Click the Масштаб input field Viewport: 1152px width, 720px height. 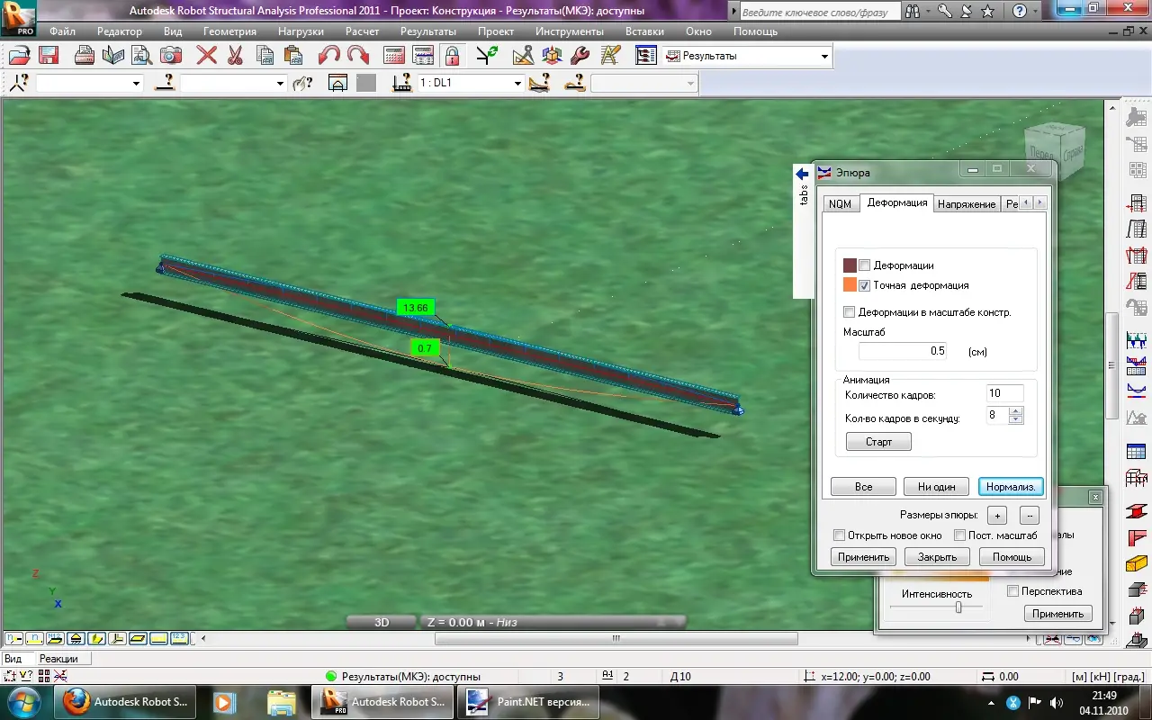click(x=903, y=351)
